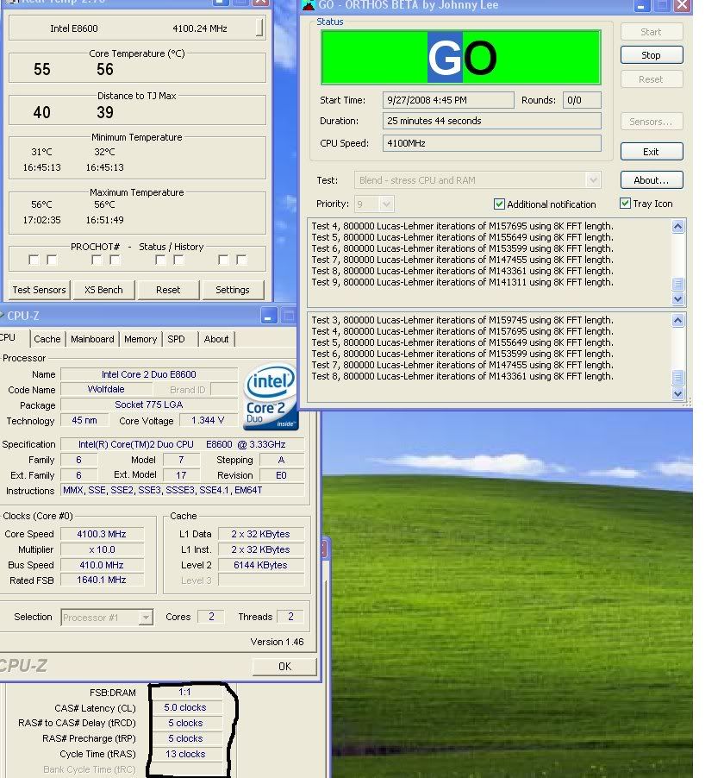Open the Processor #1 selection dropdown
The width and height of the screenshot is (724, 778).
(146, 618)
